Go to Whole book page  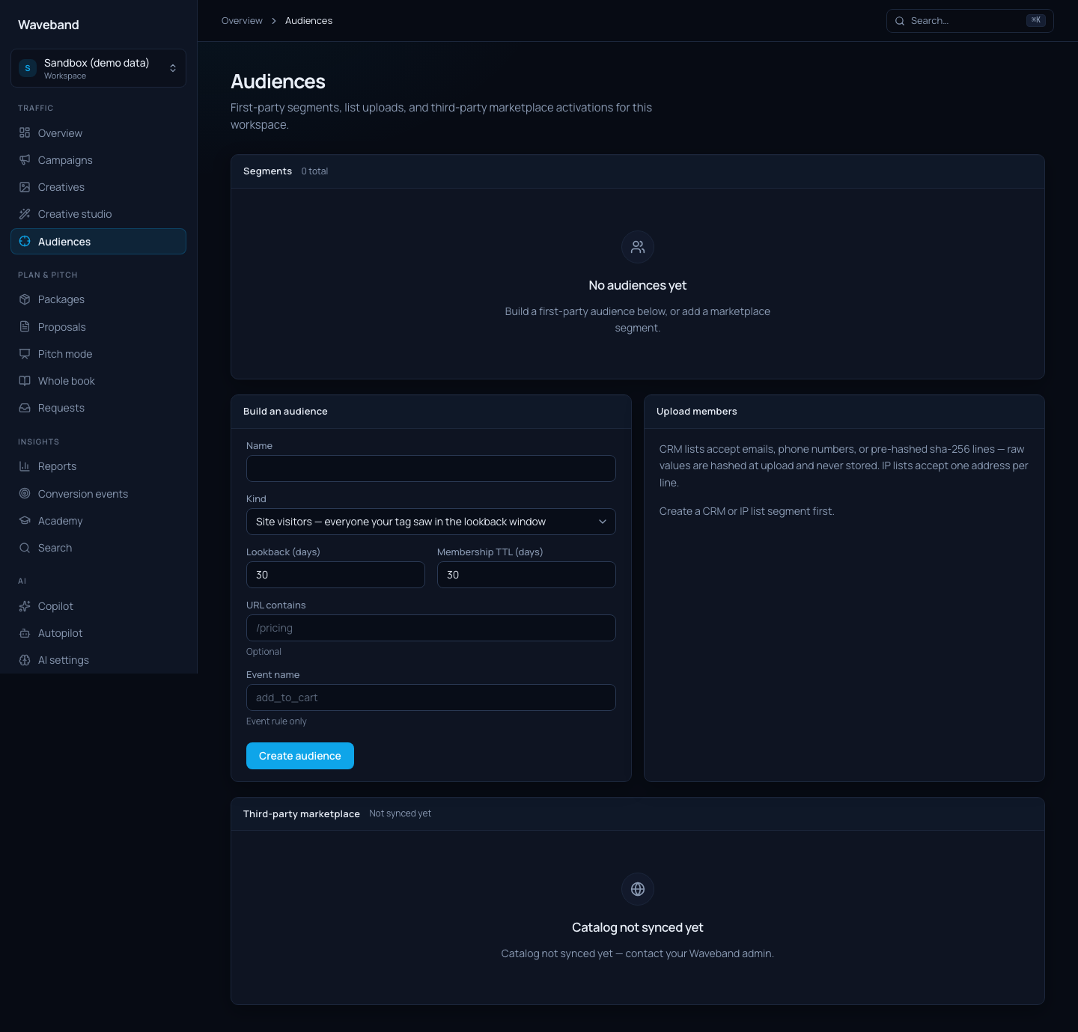pos(98,381)
